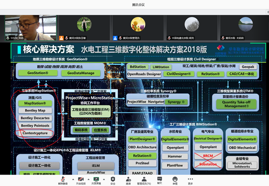The height and width of the screenshot is (186, 269).
Task: Select 中国电建北京院 participant tile
Action: point(192,27)
